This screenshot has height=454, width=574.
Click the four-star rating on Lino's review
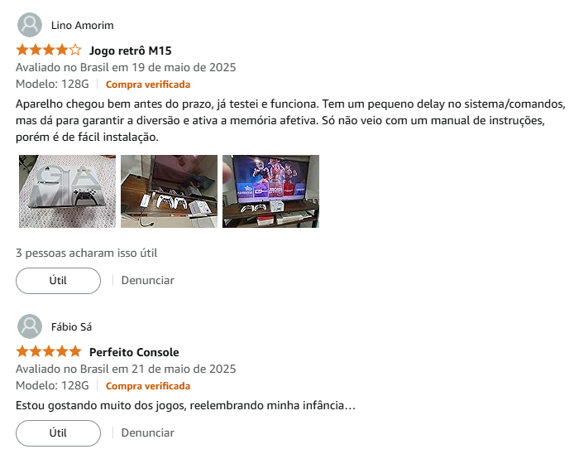(49, 50)
